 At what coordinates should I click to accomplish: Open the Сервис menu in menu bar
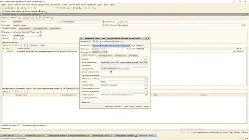click(x=100, y=5)
